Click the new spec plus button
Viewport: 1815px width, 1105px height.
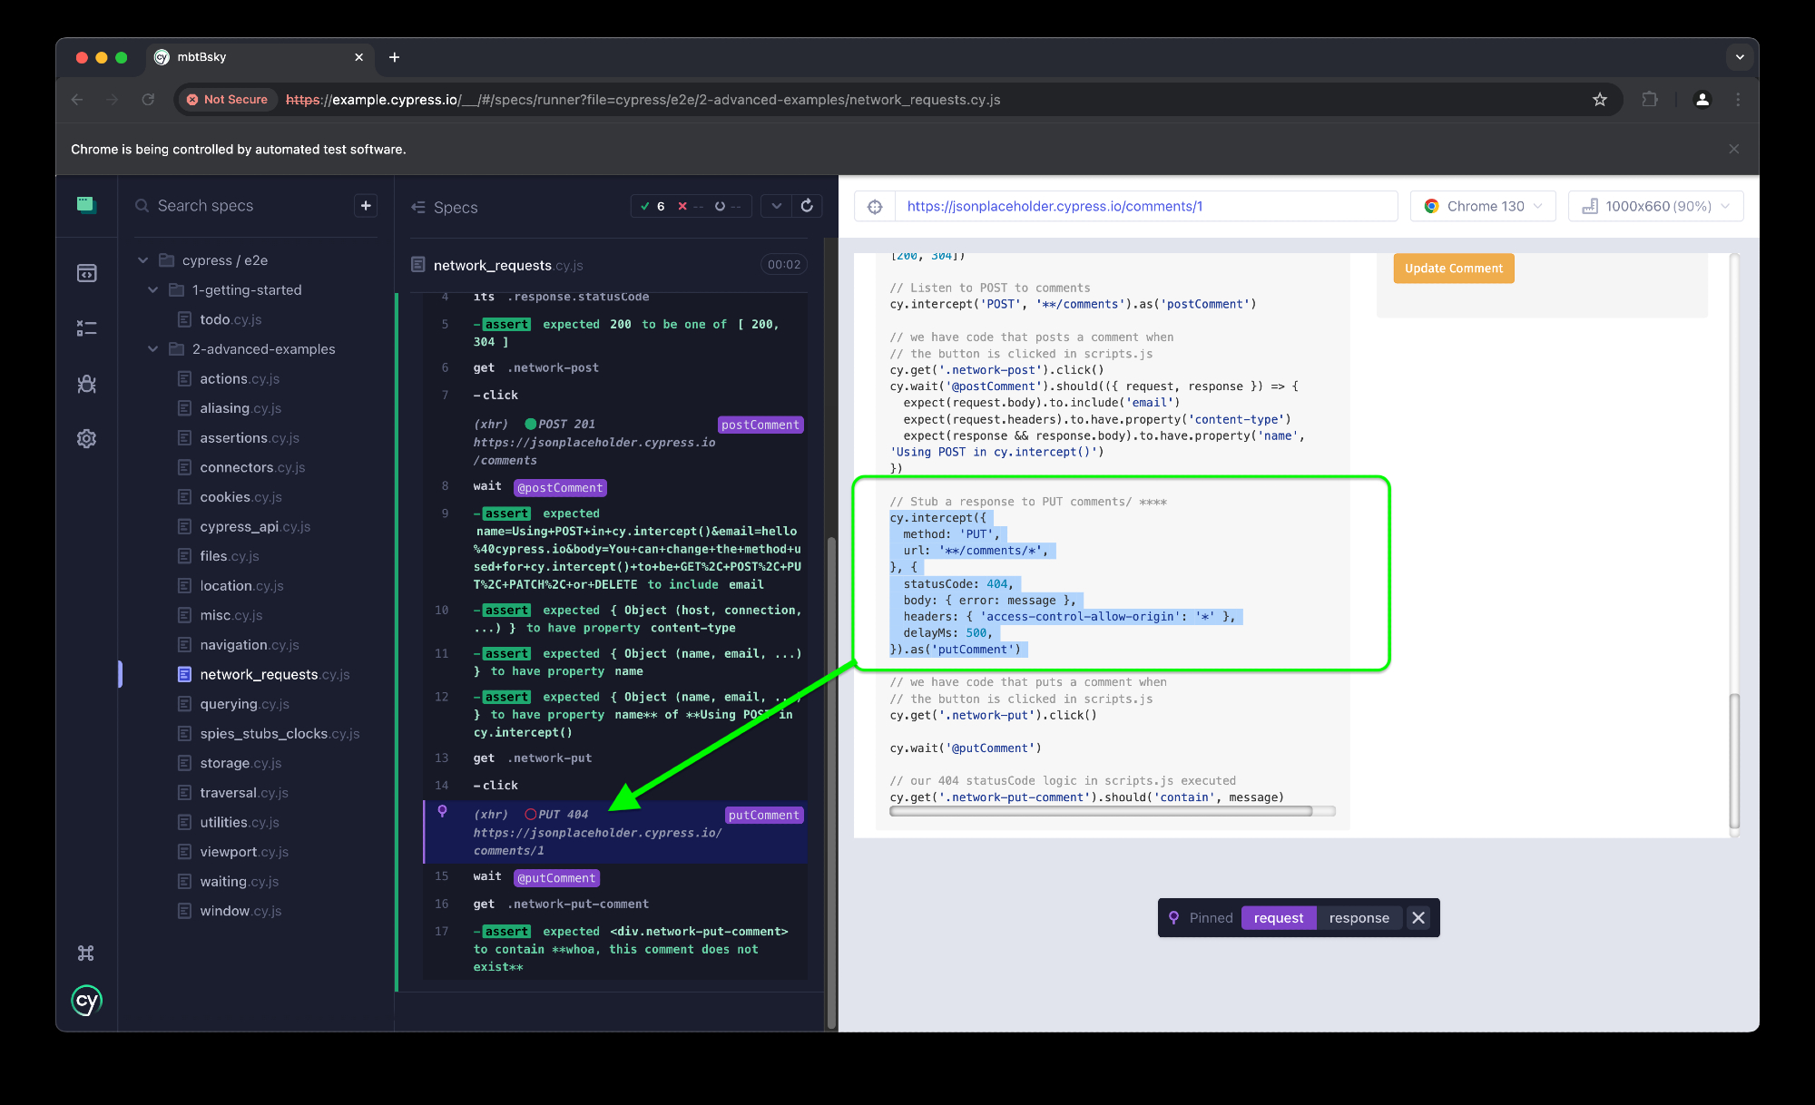pos(366,206)
